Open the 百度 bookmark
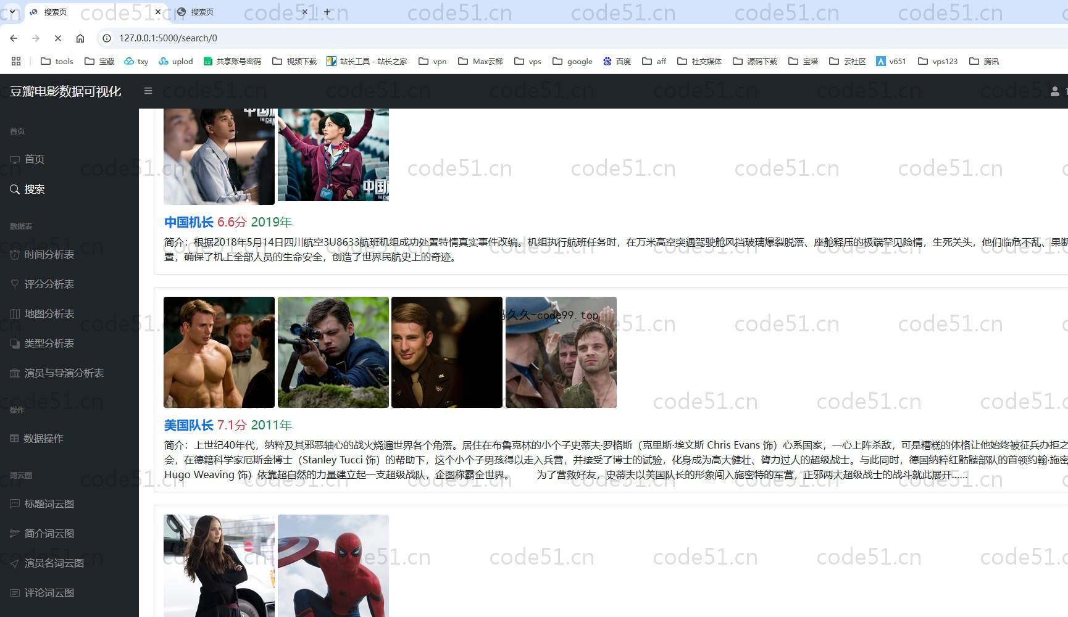Viewport: 1068px width, 617px height. pos(617,61)
